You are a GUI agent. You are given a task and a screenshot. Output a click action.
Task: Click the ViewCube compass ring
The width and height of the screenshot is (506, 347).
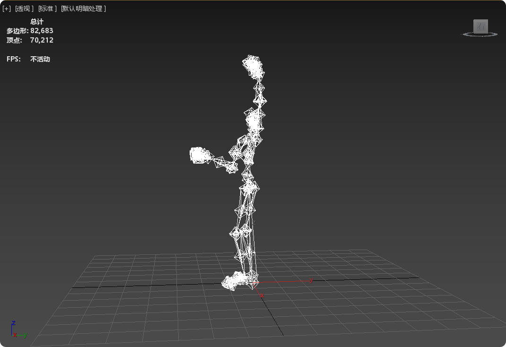coord(480,34)
